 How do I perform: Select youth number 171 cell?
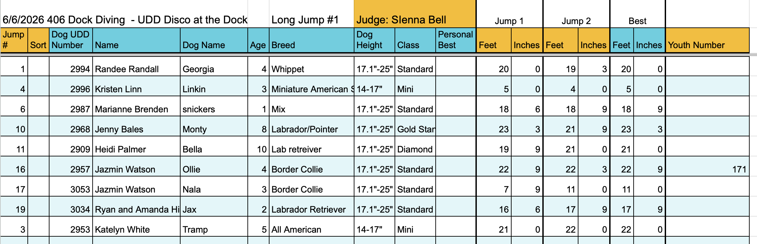707,166
